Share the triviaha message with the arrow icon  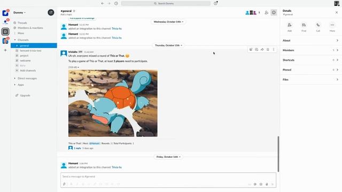(x=262, y=50)
